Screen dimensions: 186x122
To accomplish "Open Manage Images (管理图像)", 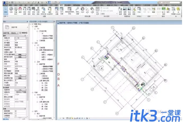I will pos(125,10).
